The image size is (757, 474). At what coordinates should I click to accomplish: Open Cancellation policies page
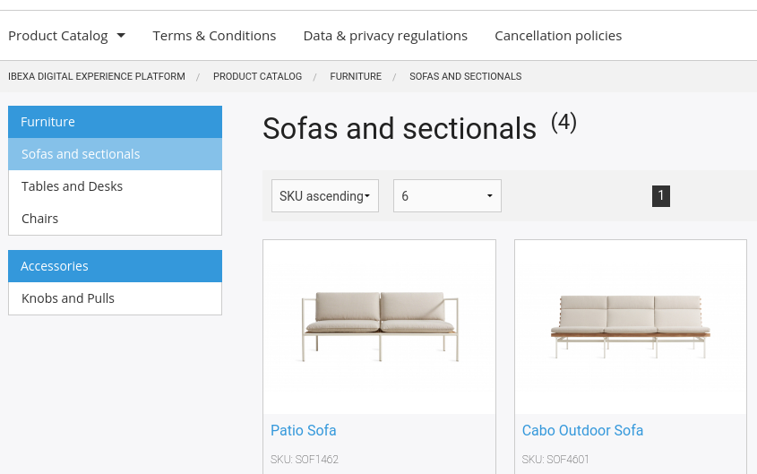pyautogui.click(x=558, y=36)
